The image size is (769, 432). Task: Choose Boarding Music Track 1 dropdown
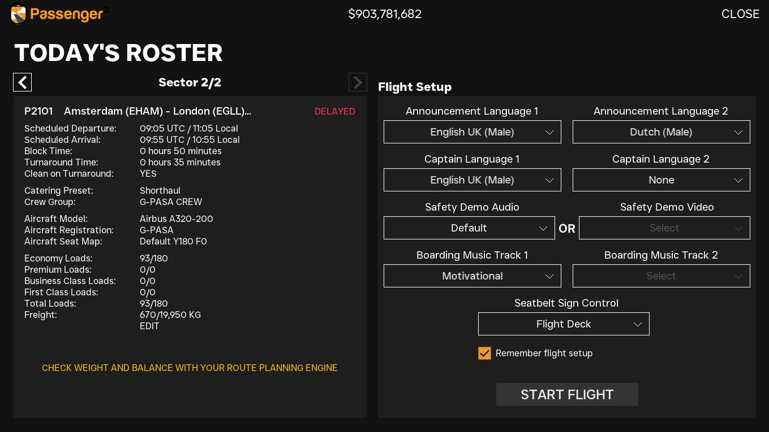point(472,276)
